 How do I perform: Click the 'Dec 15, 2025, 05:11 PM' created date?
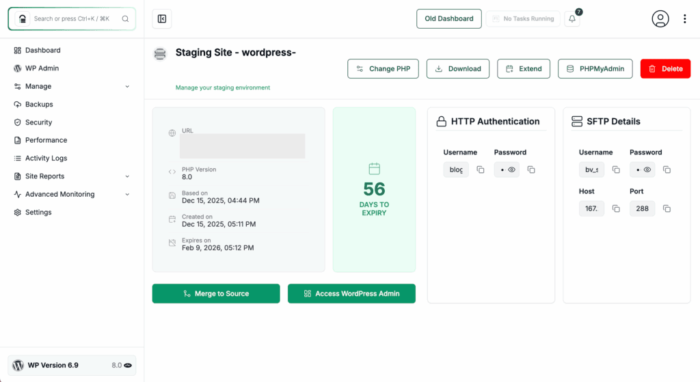[x=219, y=224]
